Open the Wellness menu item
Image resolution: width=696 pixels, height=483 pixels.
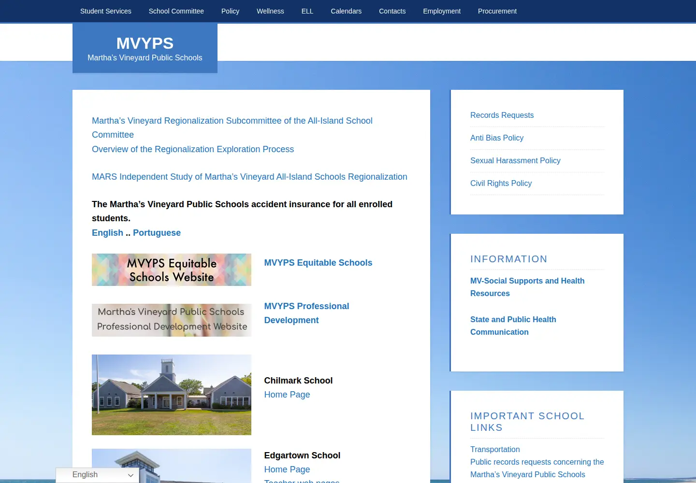(270, 11)
